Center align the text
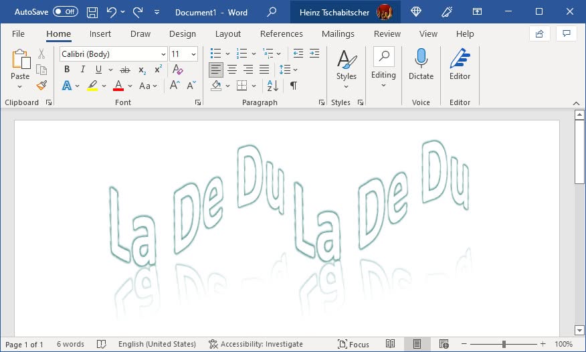 (x=232, y=70)
